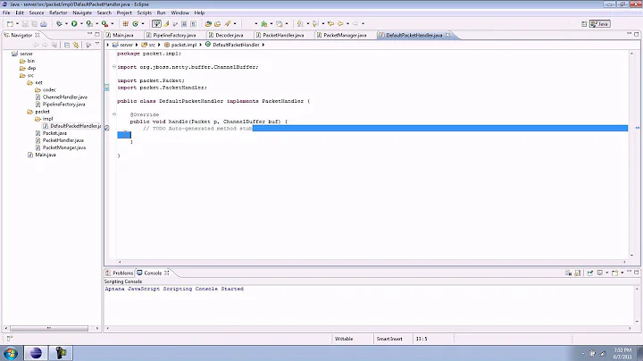This screenshot has height=361, width=643.
Task: Switch to the Problems tab
Action: (x=122, y=273)
